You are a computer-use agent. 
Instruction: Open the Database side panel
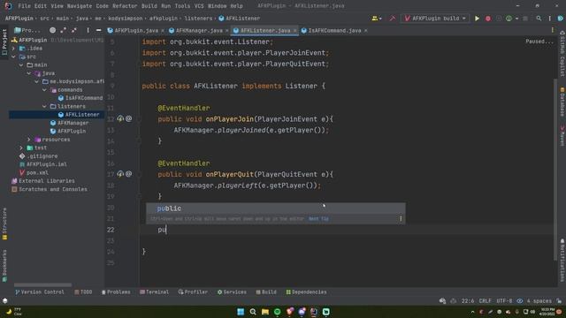click(562, 102)
